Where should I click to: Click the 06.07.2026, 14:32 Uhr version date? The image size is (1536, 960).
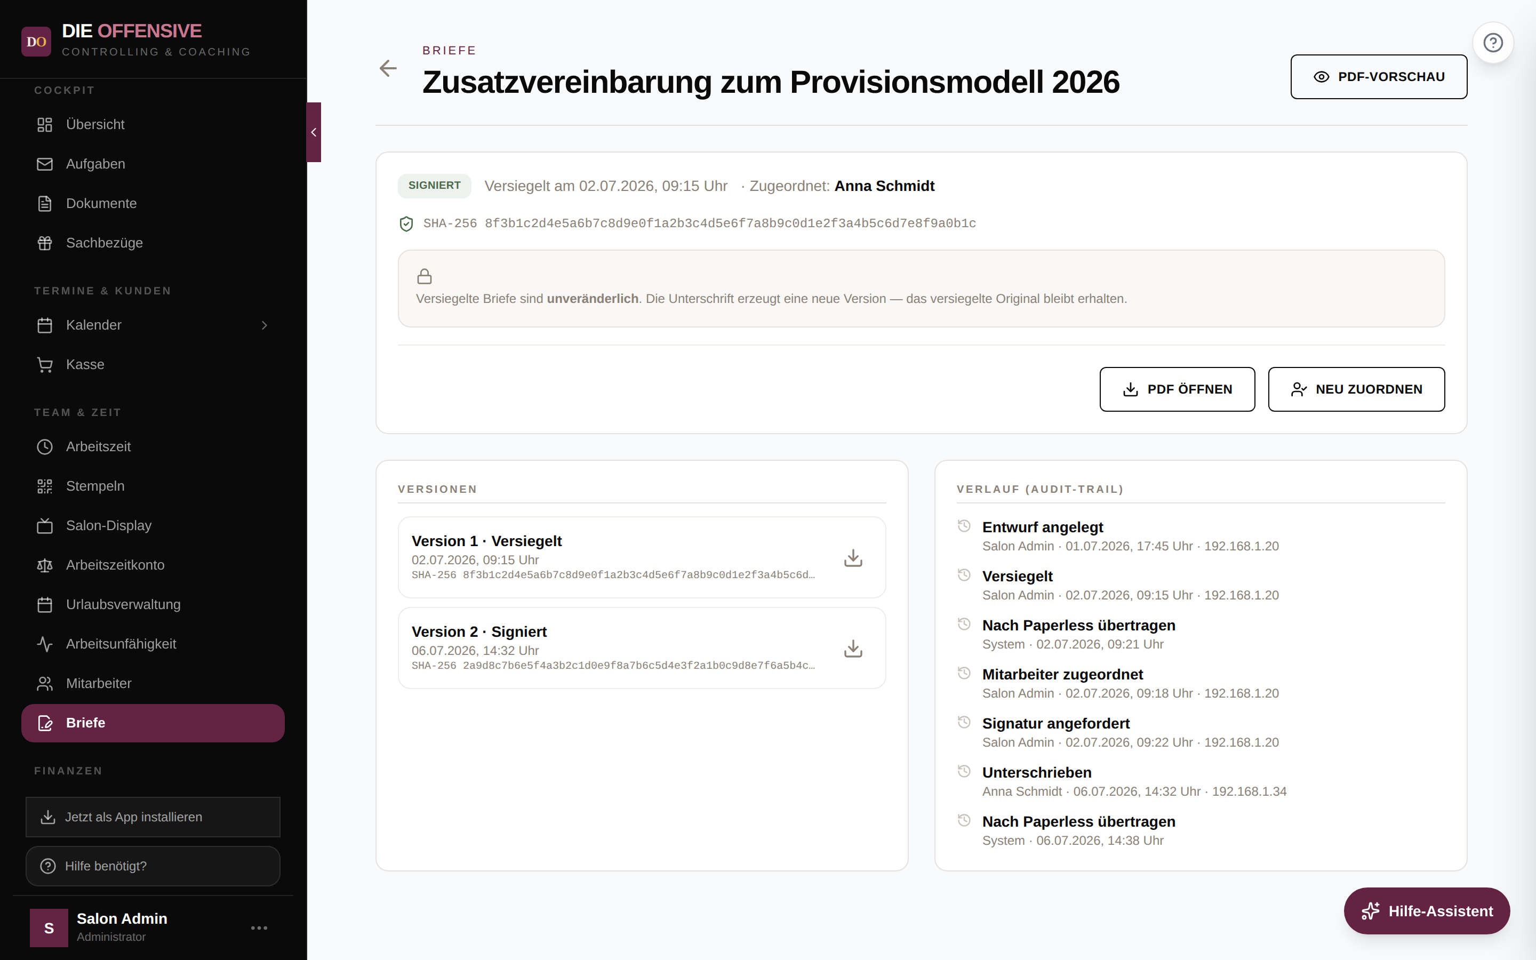475,651
